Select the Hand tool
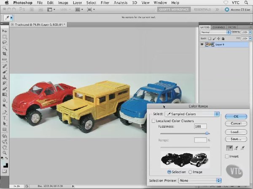The width and height of the screenshot is (253, 189). [5, 147]
